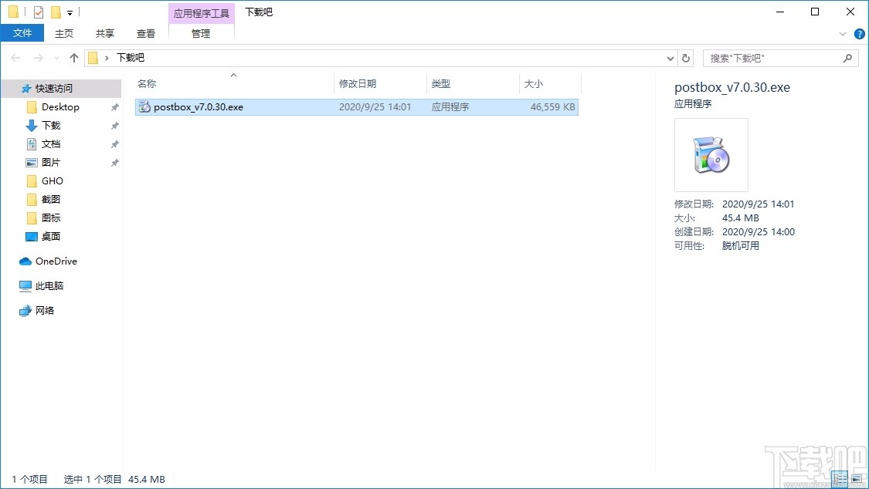Open the quick access toolbar customize dropdown
Screen dimensions: 869x489
pyautogui.click(x=70, y=12)
